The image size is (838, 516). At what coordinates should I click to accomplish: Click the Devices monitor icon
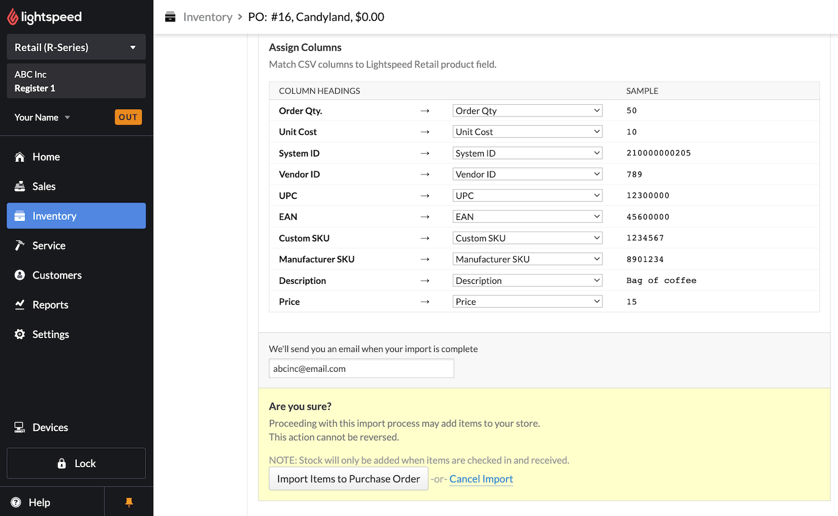click(20, 428)
